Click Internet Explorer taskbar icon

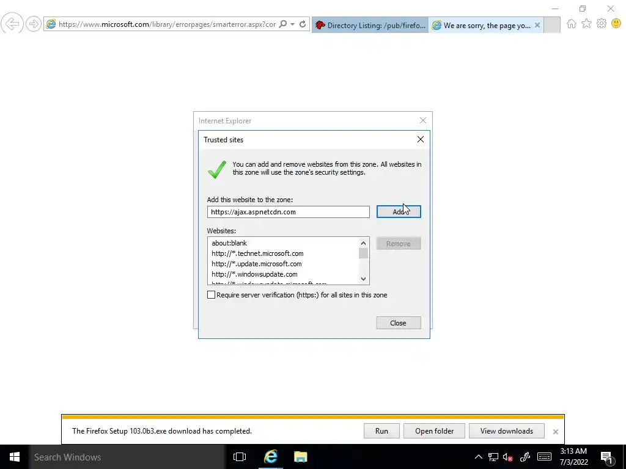pyautogui.click(x=270, y=457)
